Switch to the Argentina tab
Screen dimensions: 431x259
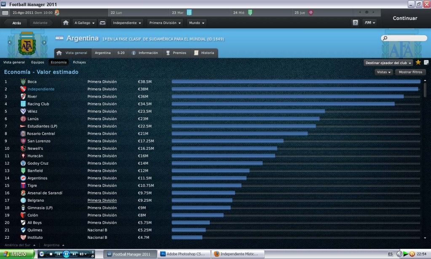tap(102, 53)
